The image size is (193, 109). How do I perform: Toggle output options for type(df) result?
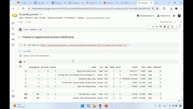[20, 56]
